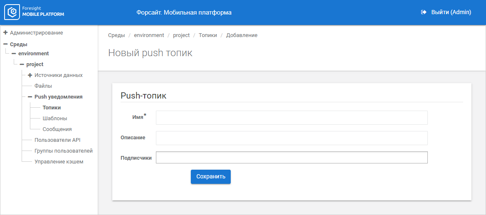Click the Сохранить button
Image resolution: width=486 pixels, height=215 pixels.
tap(211, 177)
